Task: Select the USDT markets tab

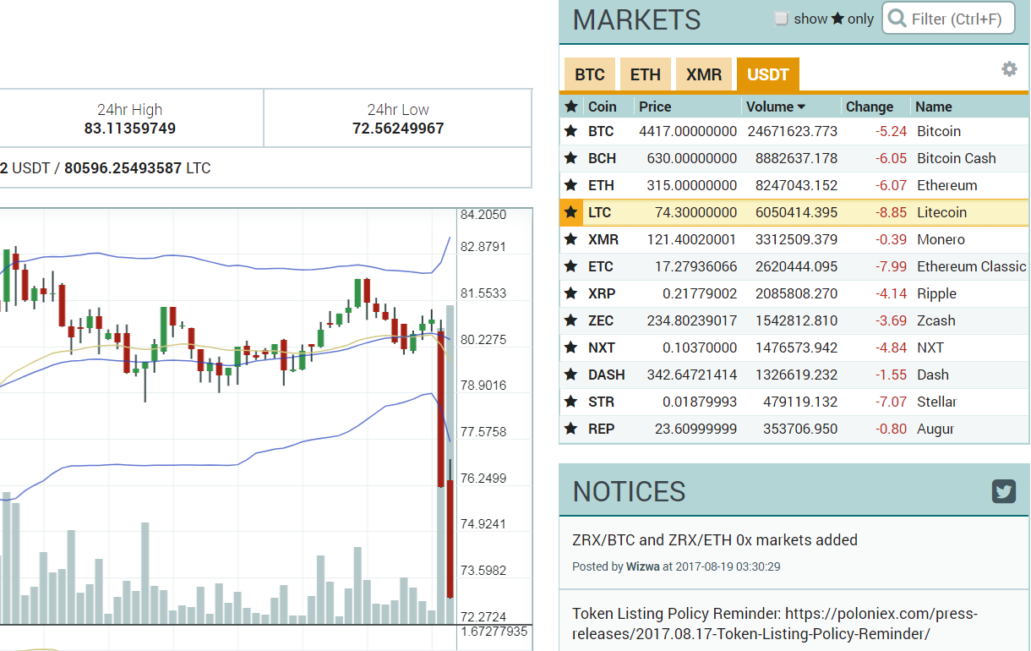Action: point(768,74)
